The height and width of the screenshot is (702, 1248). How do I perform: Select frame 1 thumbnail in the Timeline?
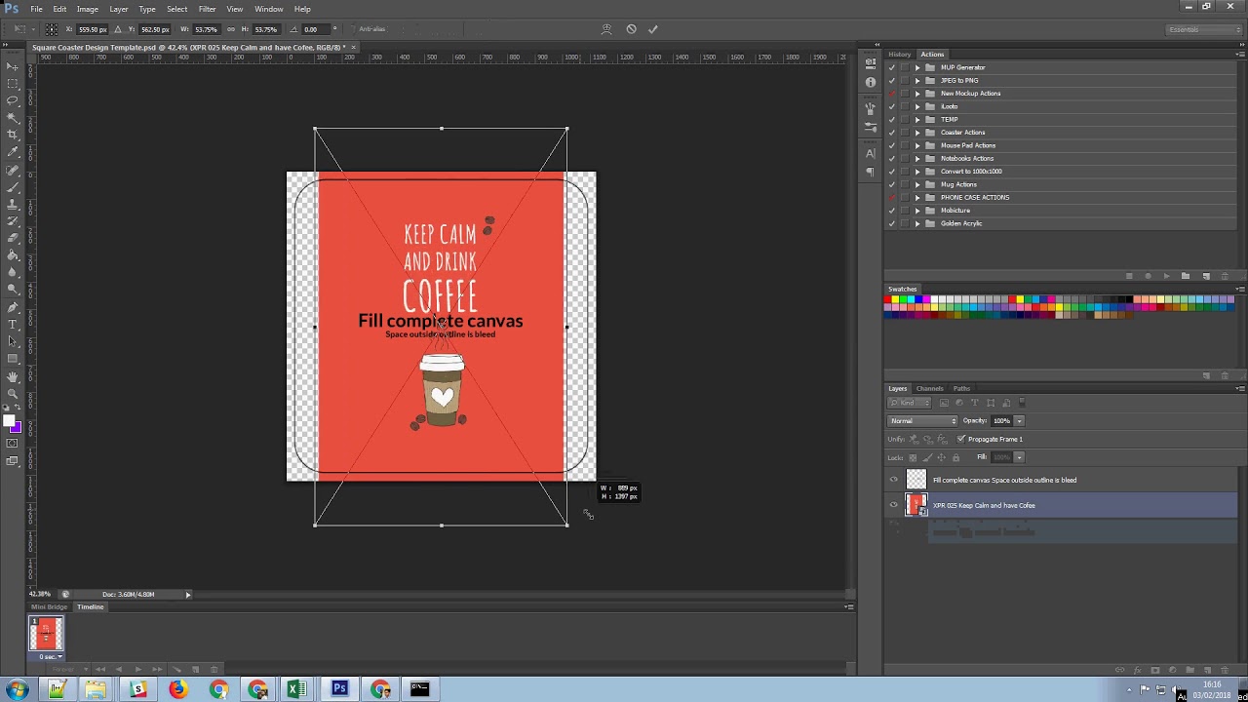[x=46, y=634]
